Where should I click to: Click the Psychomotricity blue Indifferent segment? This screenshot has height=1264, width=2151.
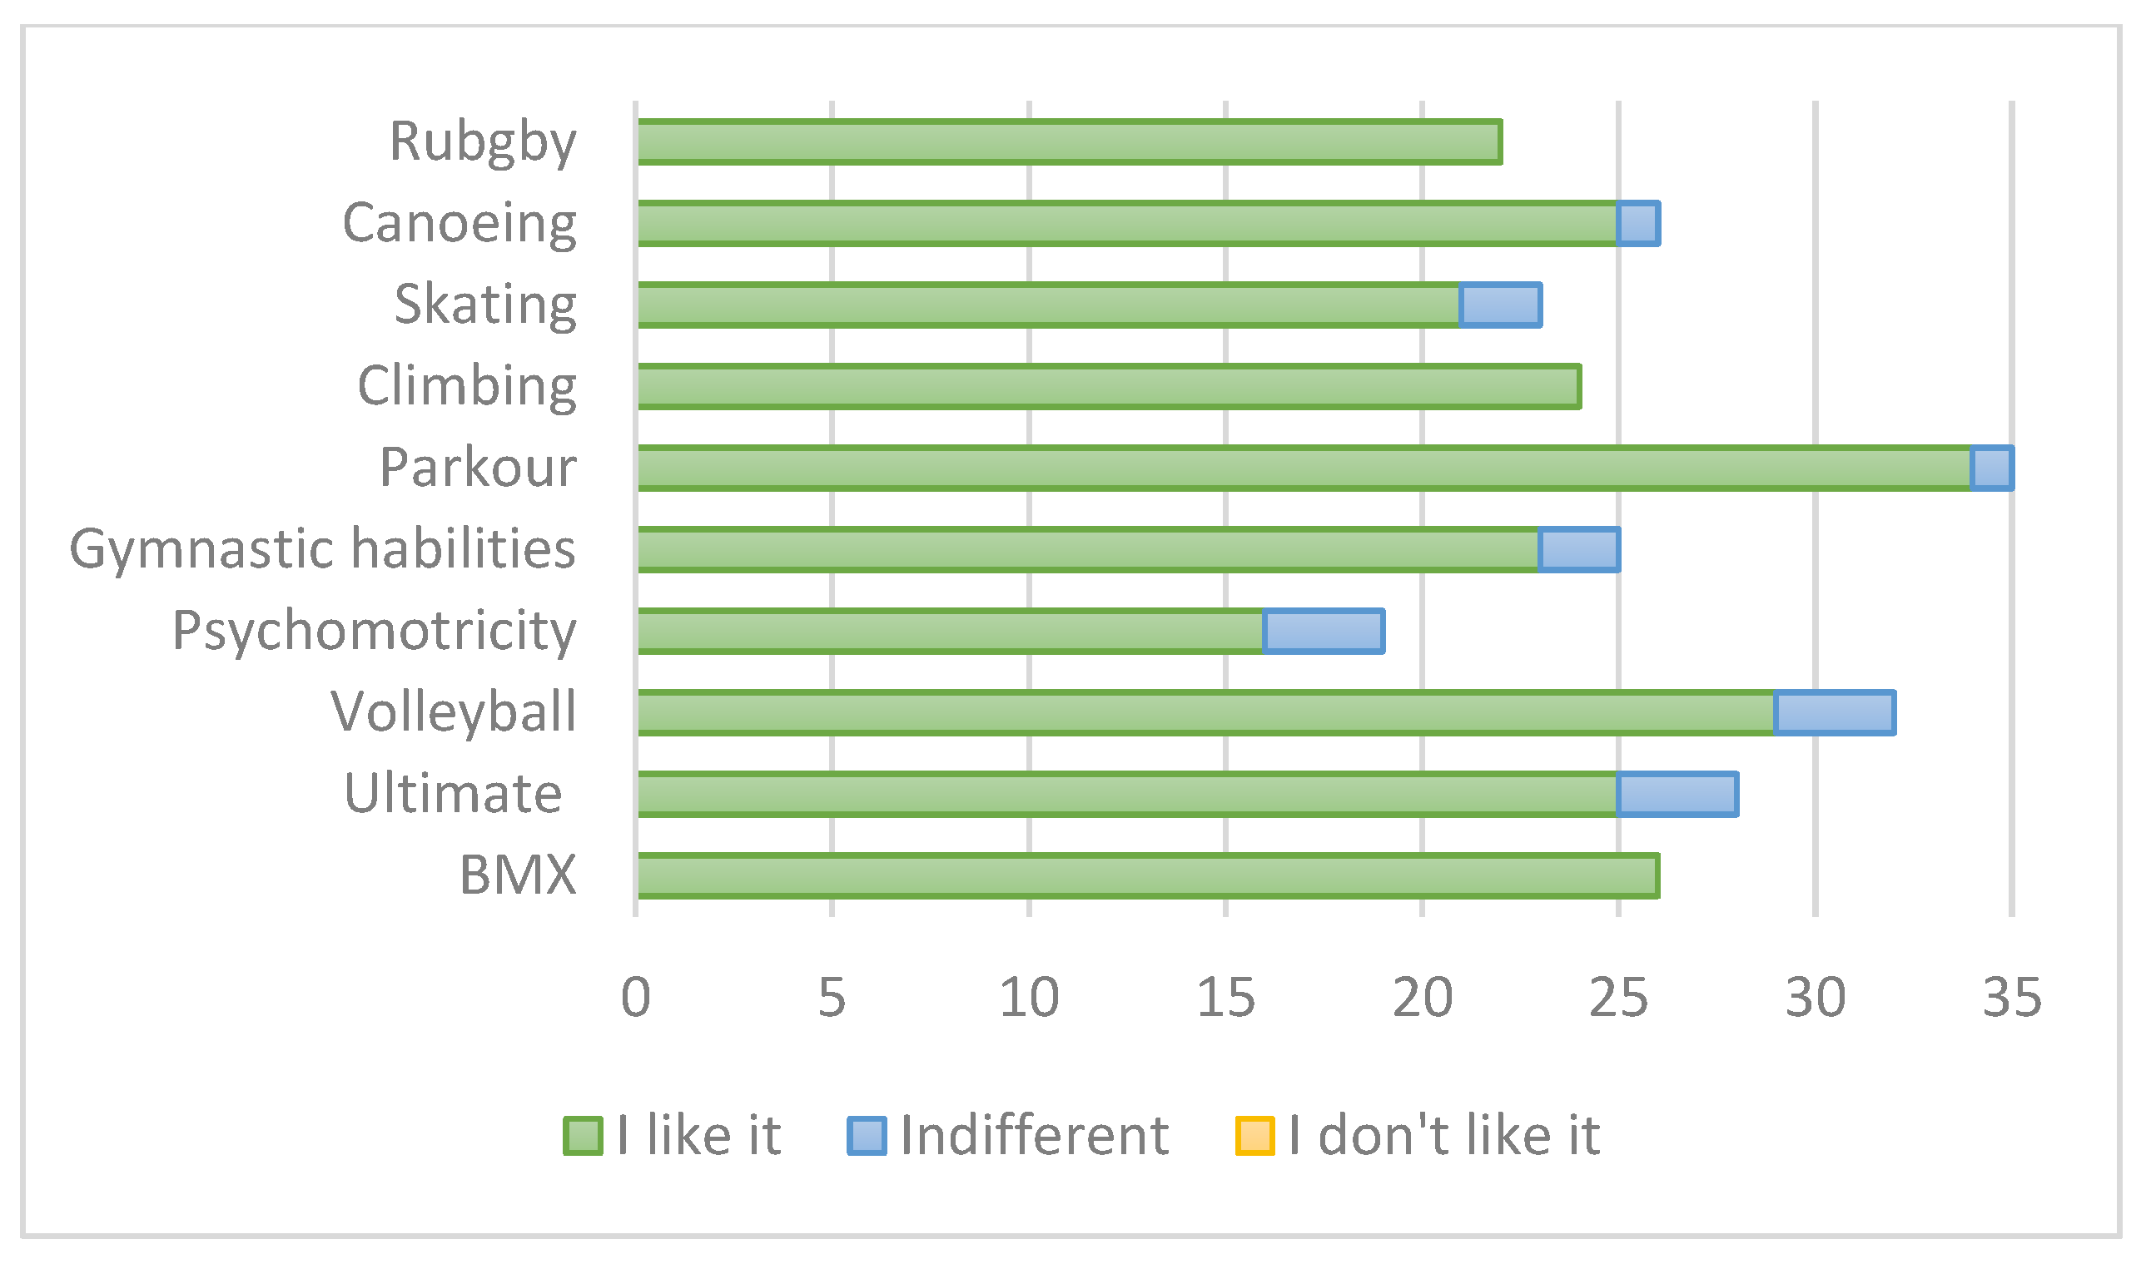pyautogui.click(x=1324, y=632)
